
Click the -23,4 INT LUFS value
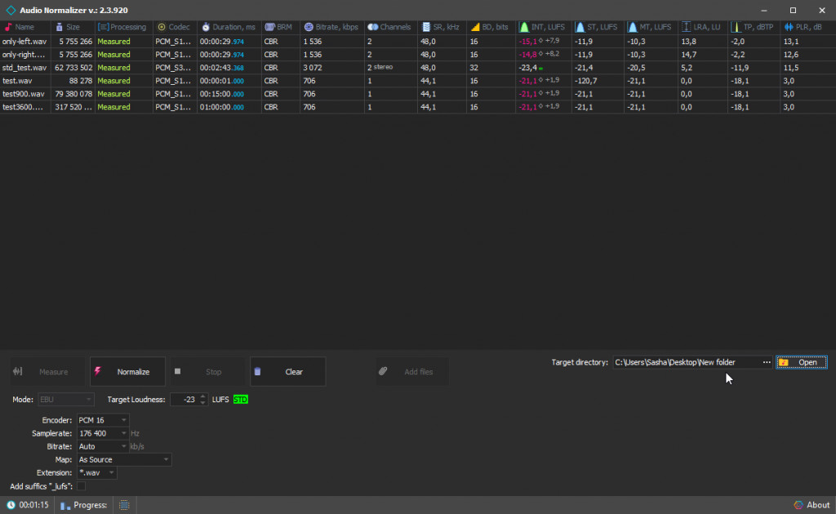[528, 68]
